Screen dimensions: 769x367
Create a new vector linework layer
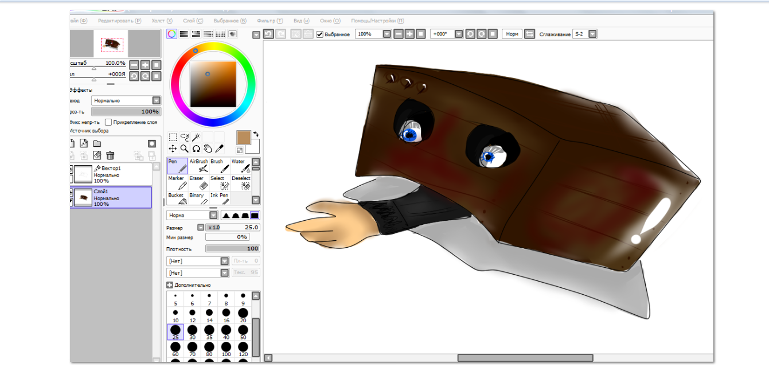click(x=84, y=143)
